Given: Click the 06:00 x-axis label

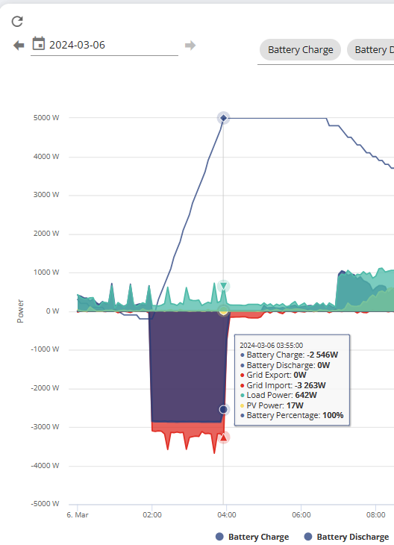Looking at the screenshot, I should 301,514.
